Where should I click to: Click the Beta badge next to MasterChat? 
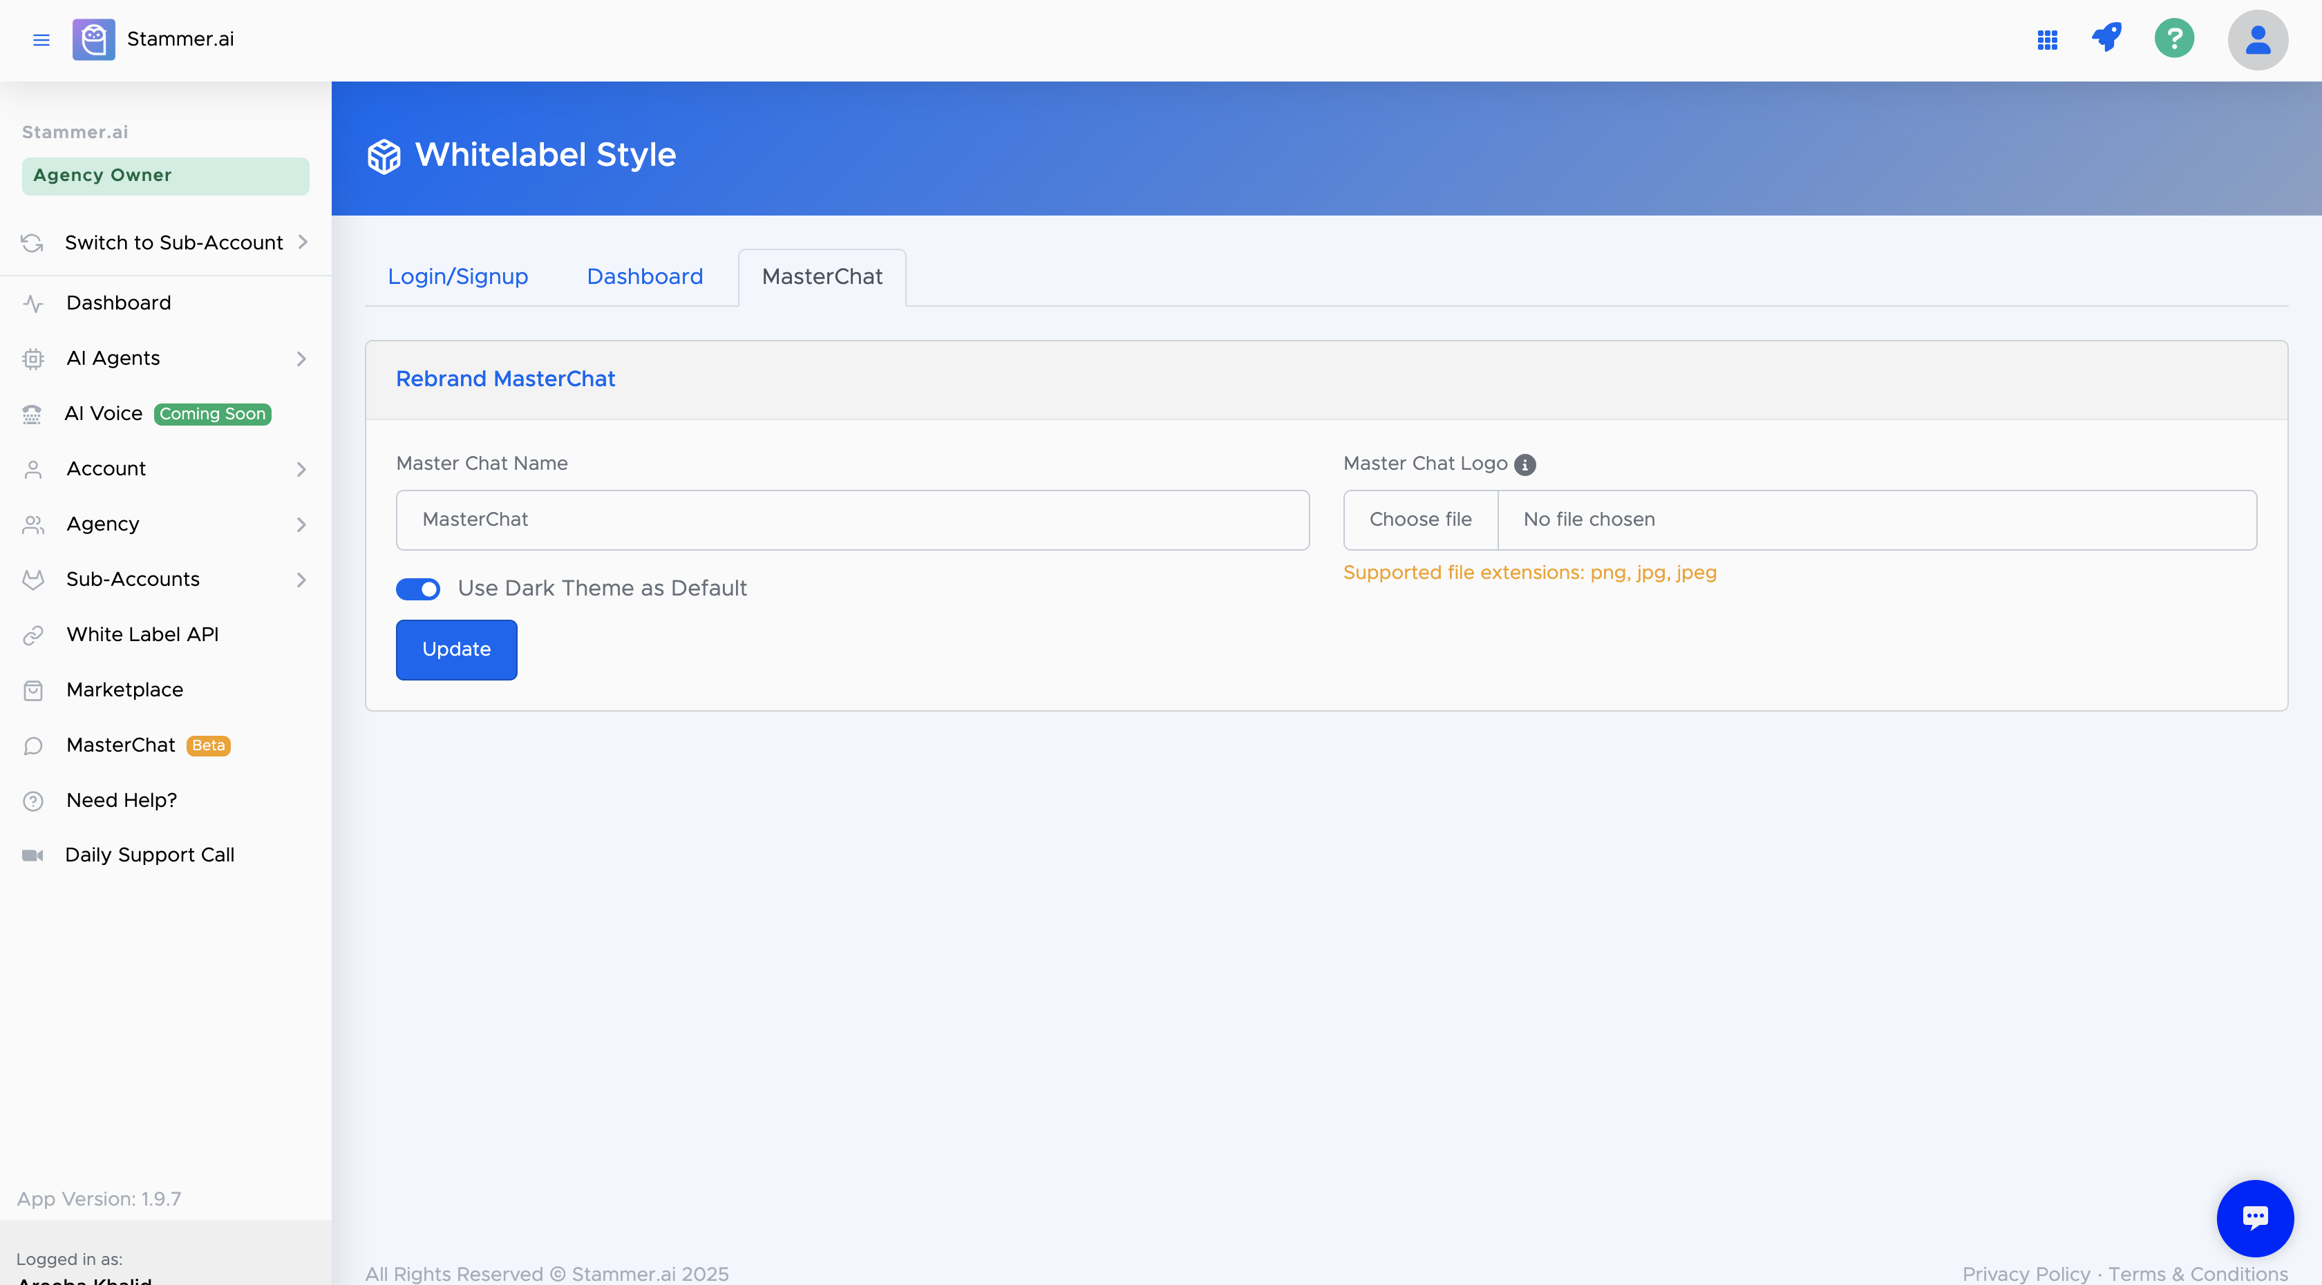208,745
